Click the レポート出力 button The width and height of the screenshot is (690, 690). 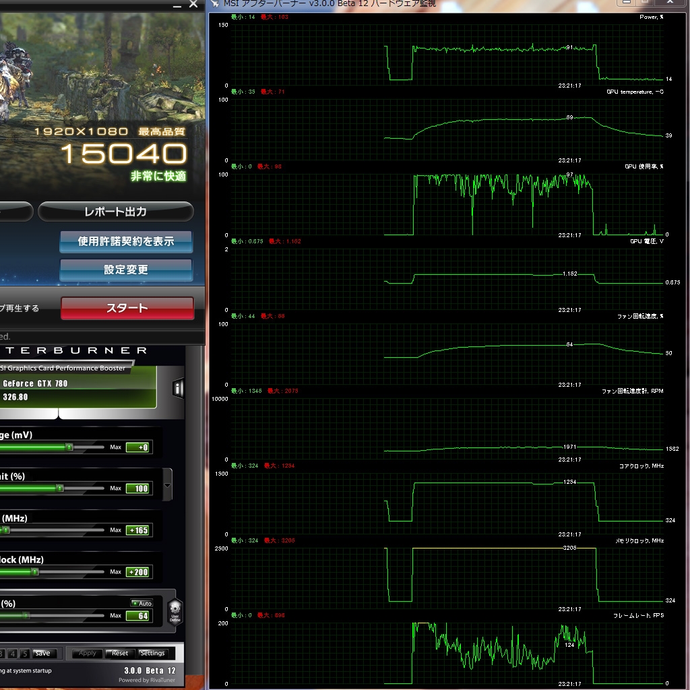point(116,212)
